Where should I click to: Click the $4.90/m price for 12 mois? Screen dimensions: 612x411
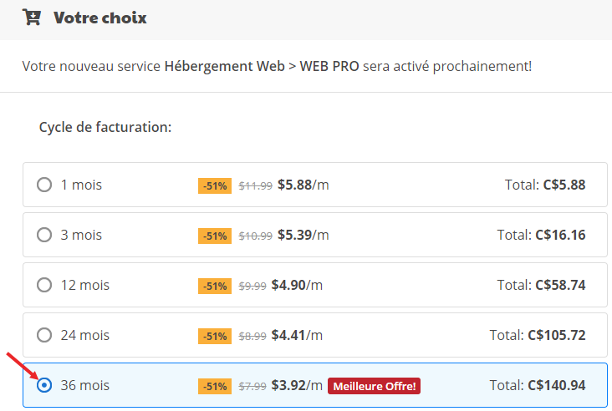[297, 286]
